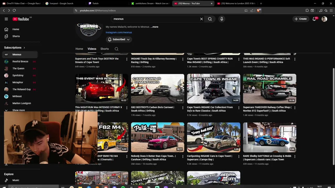
Task: Clear the search box with the X
Action: 202,19
